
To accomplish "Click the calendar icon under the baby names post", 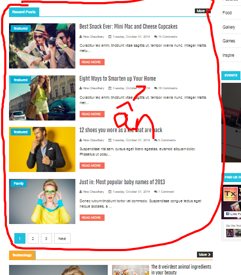I will pyautogui.click(x=110, y=192).
